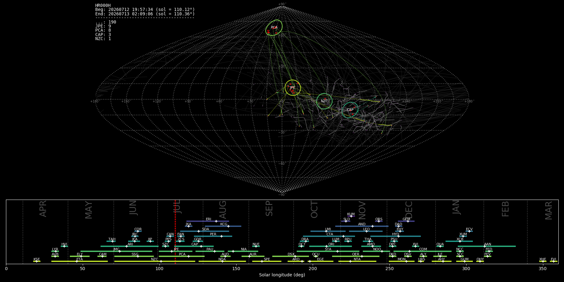Select the QUA shower label

pos(440,244)
